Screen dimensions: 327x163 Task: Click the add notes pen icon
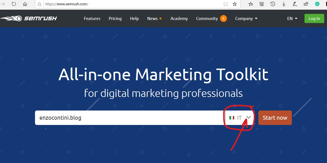pyautogui.click(x=295, y=4)
